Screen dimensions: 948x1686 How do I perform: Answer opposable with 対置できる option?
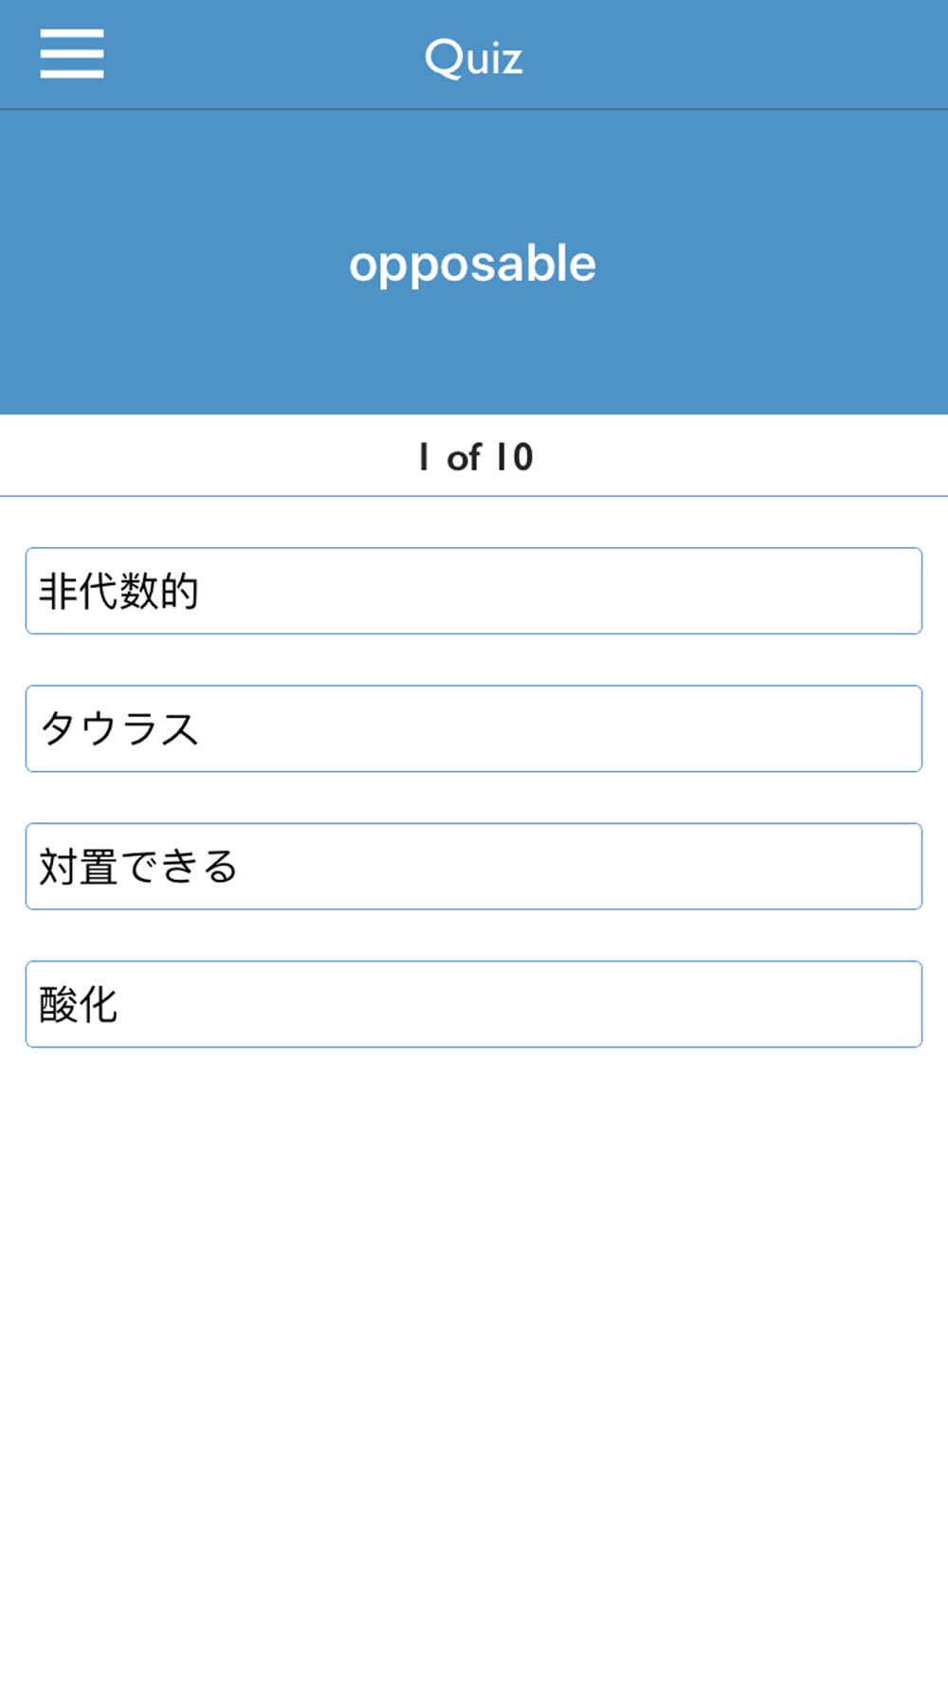(x=474, y=867)
